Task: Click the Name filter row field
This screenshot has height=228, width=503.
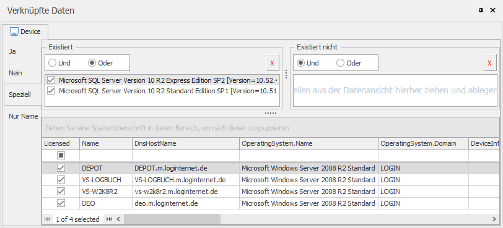Action: coord(106,156)
